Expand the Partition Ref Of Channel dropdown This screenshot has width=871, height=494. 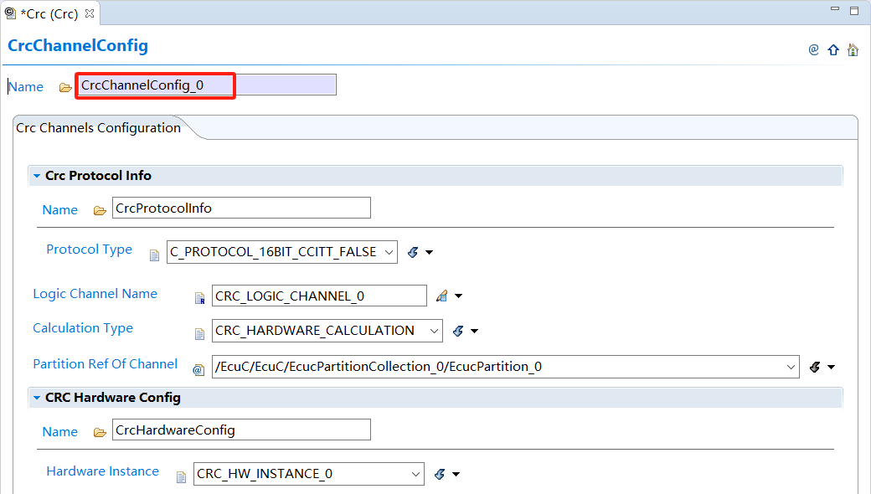pyautogui.click(x=791, y=367)
